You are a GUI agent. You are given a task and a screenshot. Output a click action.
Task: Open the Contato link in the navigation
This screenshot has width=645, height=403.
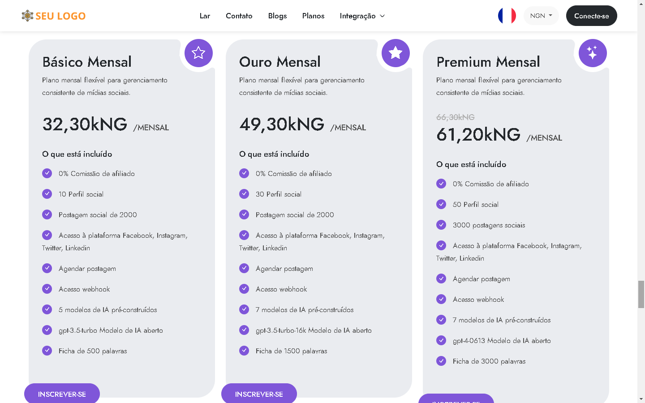pos(239,16)
